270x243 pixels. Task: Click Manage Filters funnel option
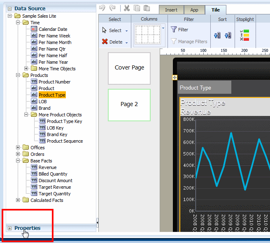[189, 42]
